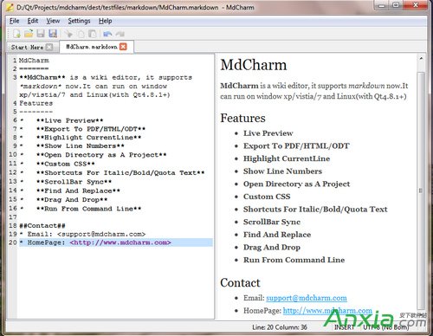The height and width of the screenshot is (336, 433).
Task: Click the UTF-8 encoding status entry
Action: (386, 327)
